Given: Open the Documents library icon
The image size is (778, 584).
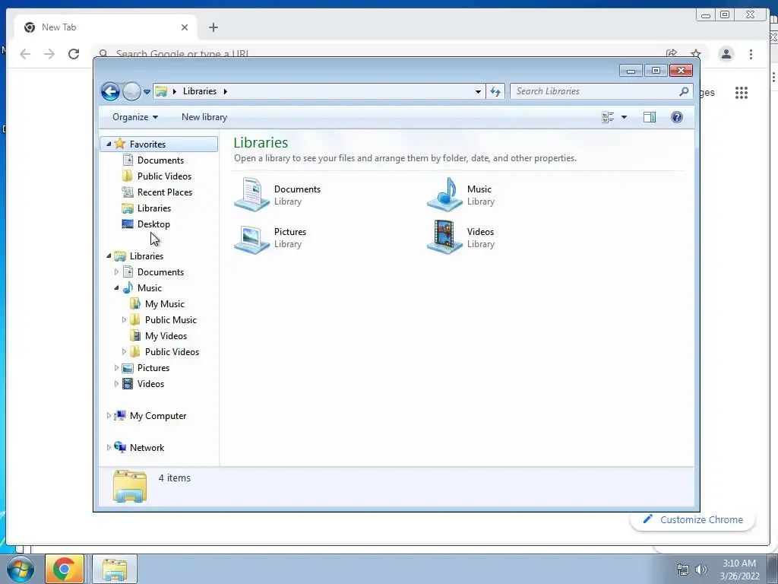Looking at the screenshot, I should point(251,195).
